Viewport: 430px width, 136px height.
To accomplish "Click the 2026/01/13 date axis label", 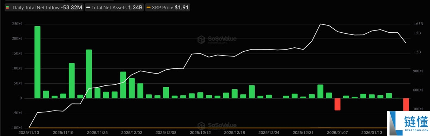I will click(372, 132).
